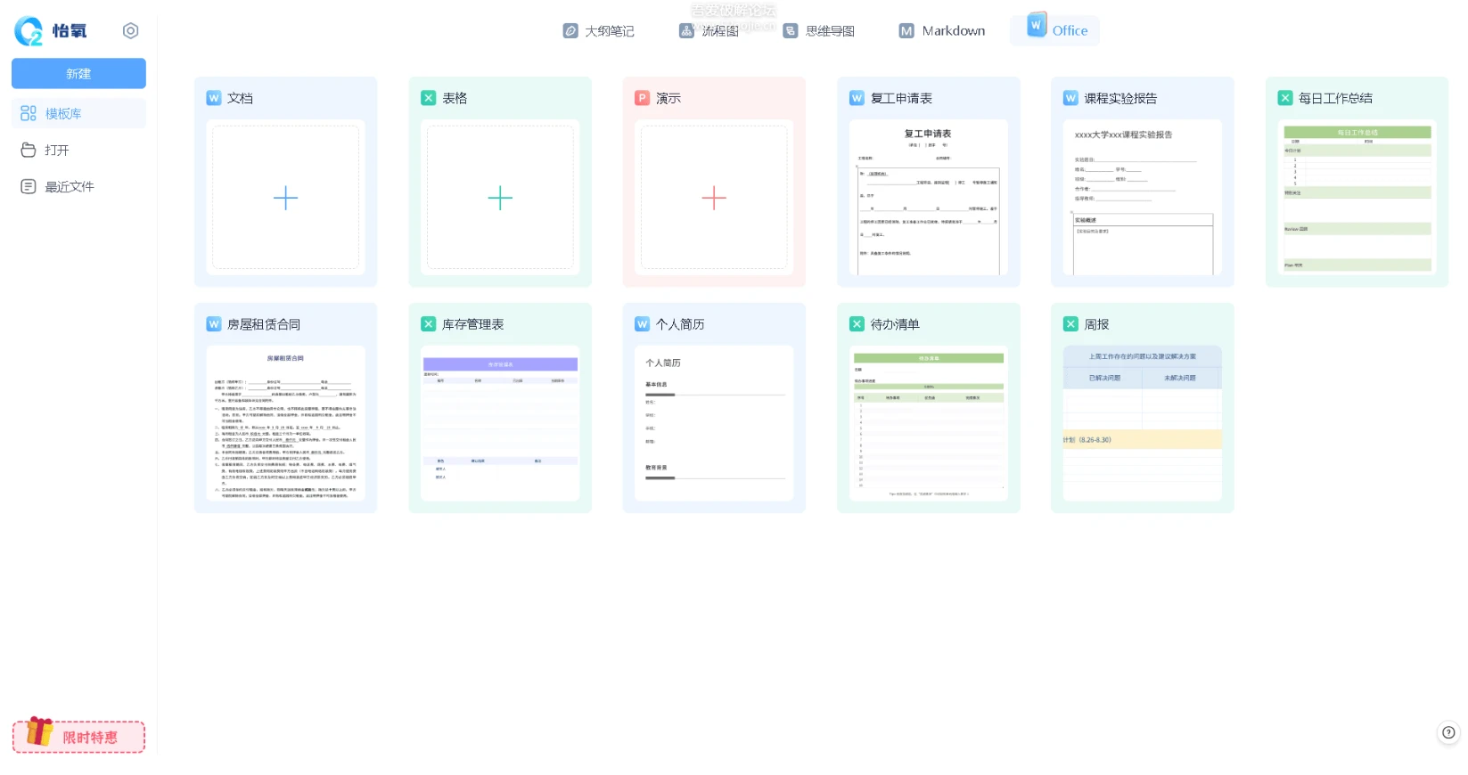This screenshot has height=775, width=1468.
Task: Select 模板库 in the sidebar
Action: 78,114
